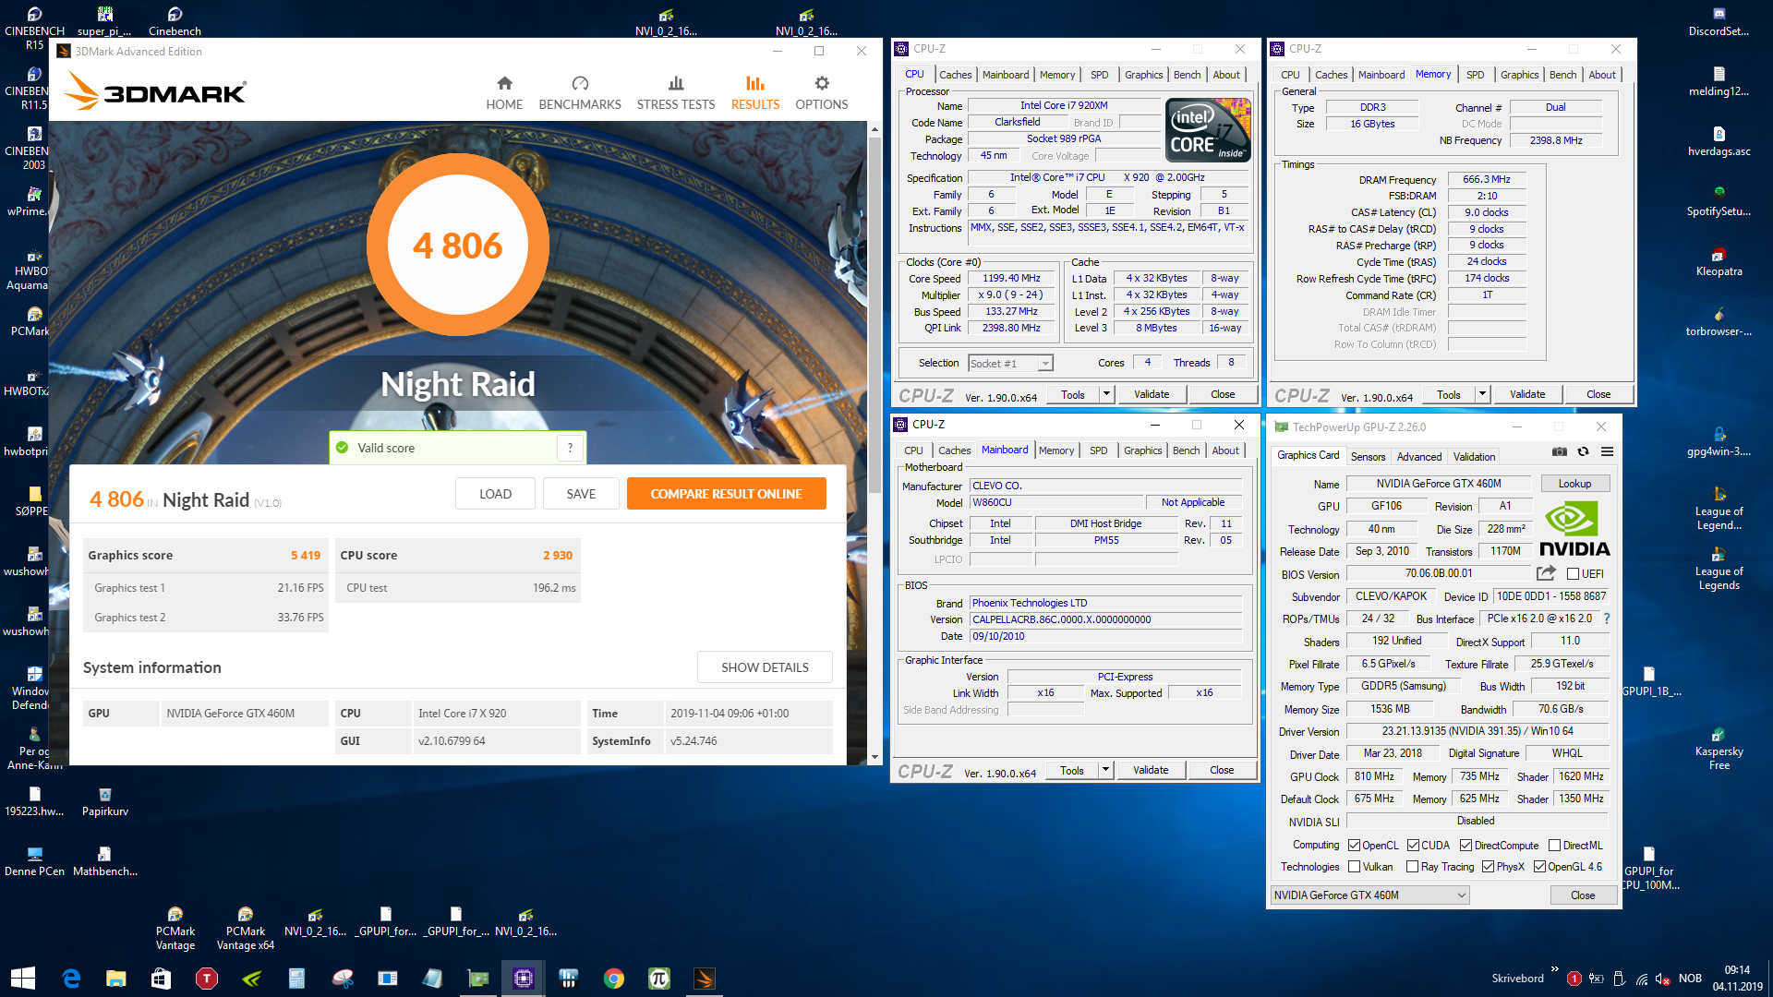Open Kleopatra desktop shortcut
The width and height of the screenshot is (1773, 997).
(x=1719, y=262)
